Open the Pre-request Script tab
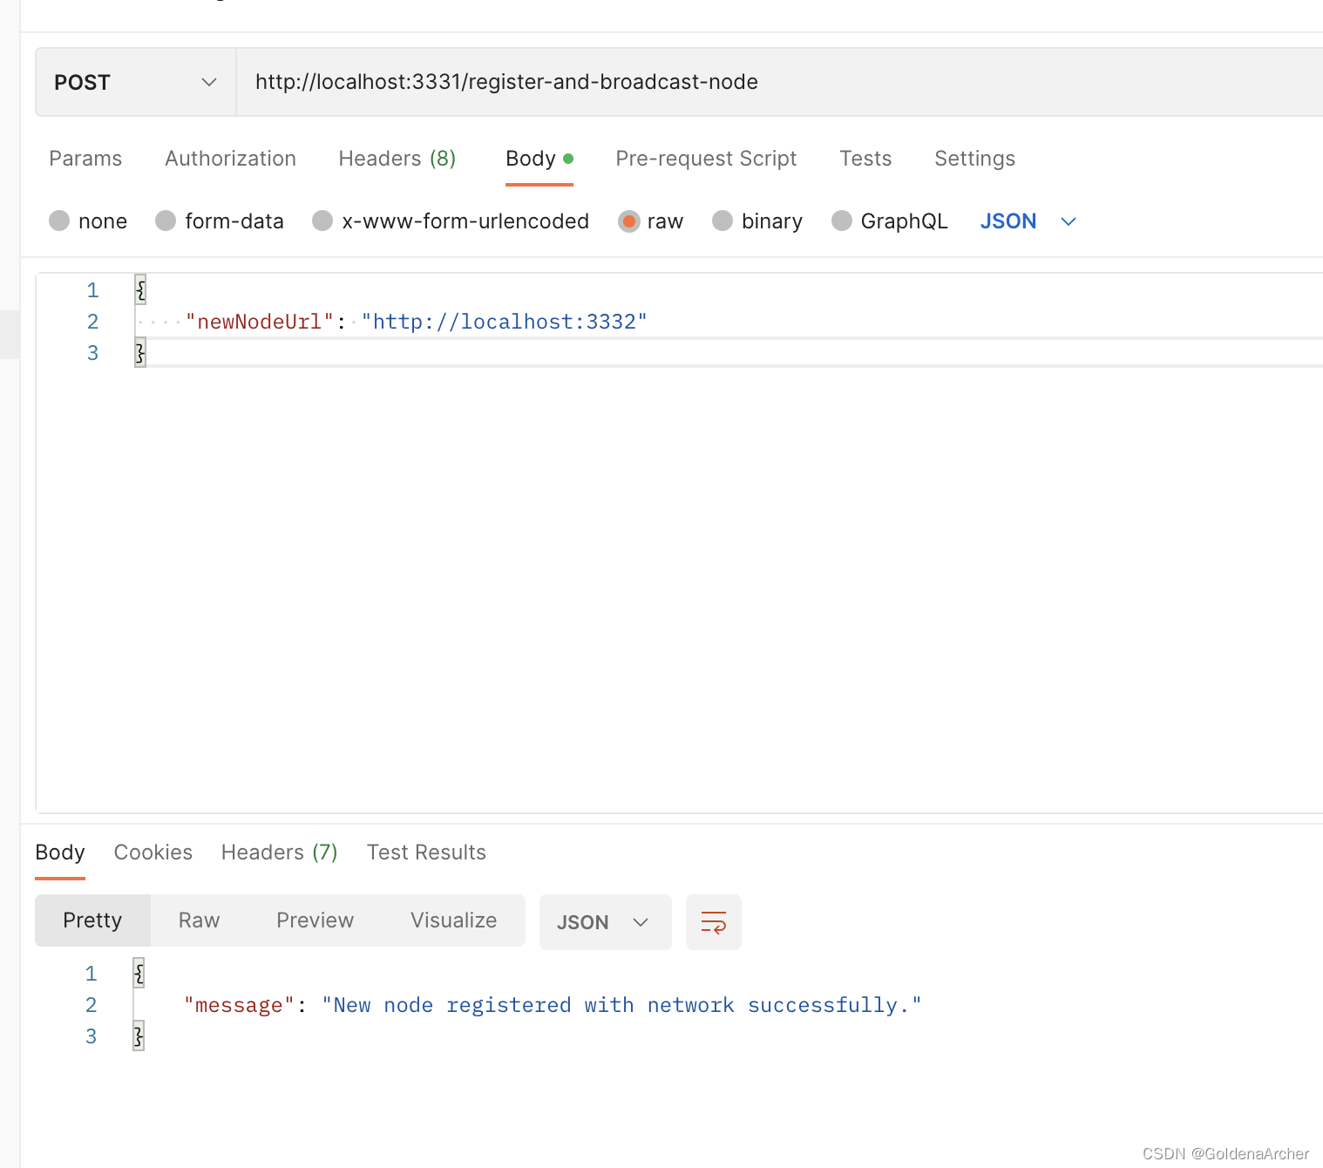Viewport: 1323px width, 1168px height. click(706, 159)
